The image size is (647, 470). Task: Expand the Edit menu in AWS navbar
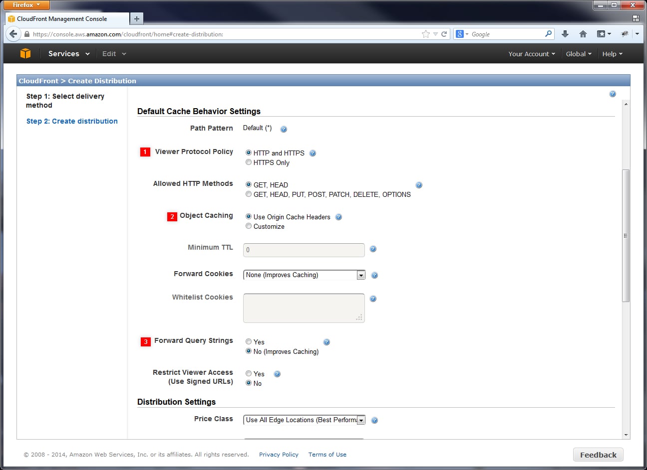(x=114, y=54)
